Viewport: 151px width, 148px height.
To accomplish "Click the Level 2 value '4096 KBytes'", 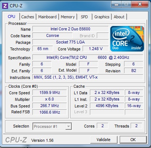I will (107, 106).
